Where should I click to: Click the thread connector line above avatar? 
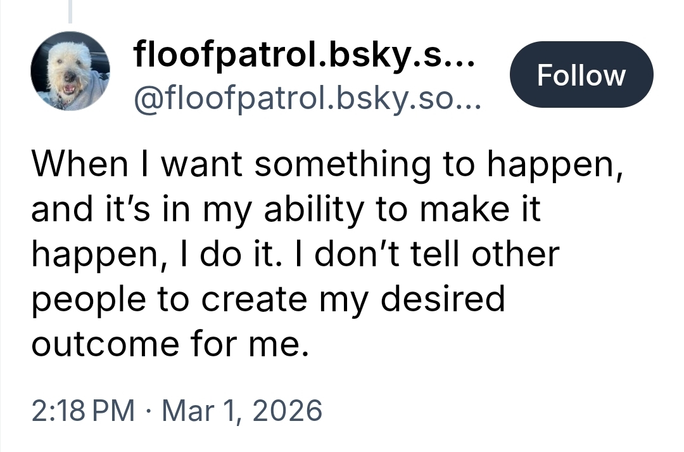(70, 11)
